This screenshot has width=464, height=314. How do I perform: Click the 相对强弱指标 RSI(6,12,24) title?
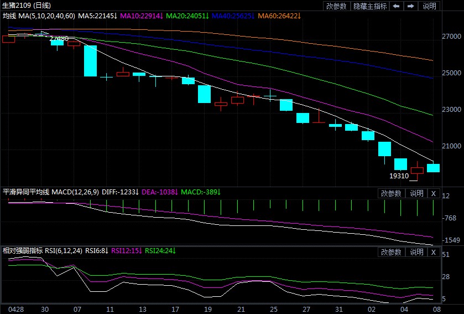43,251
